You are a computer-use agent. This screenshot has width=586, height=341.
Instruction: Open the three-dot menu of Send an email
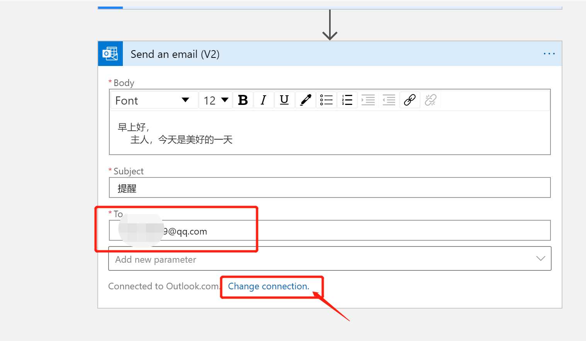549,54
